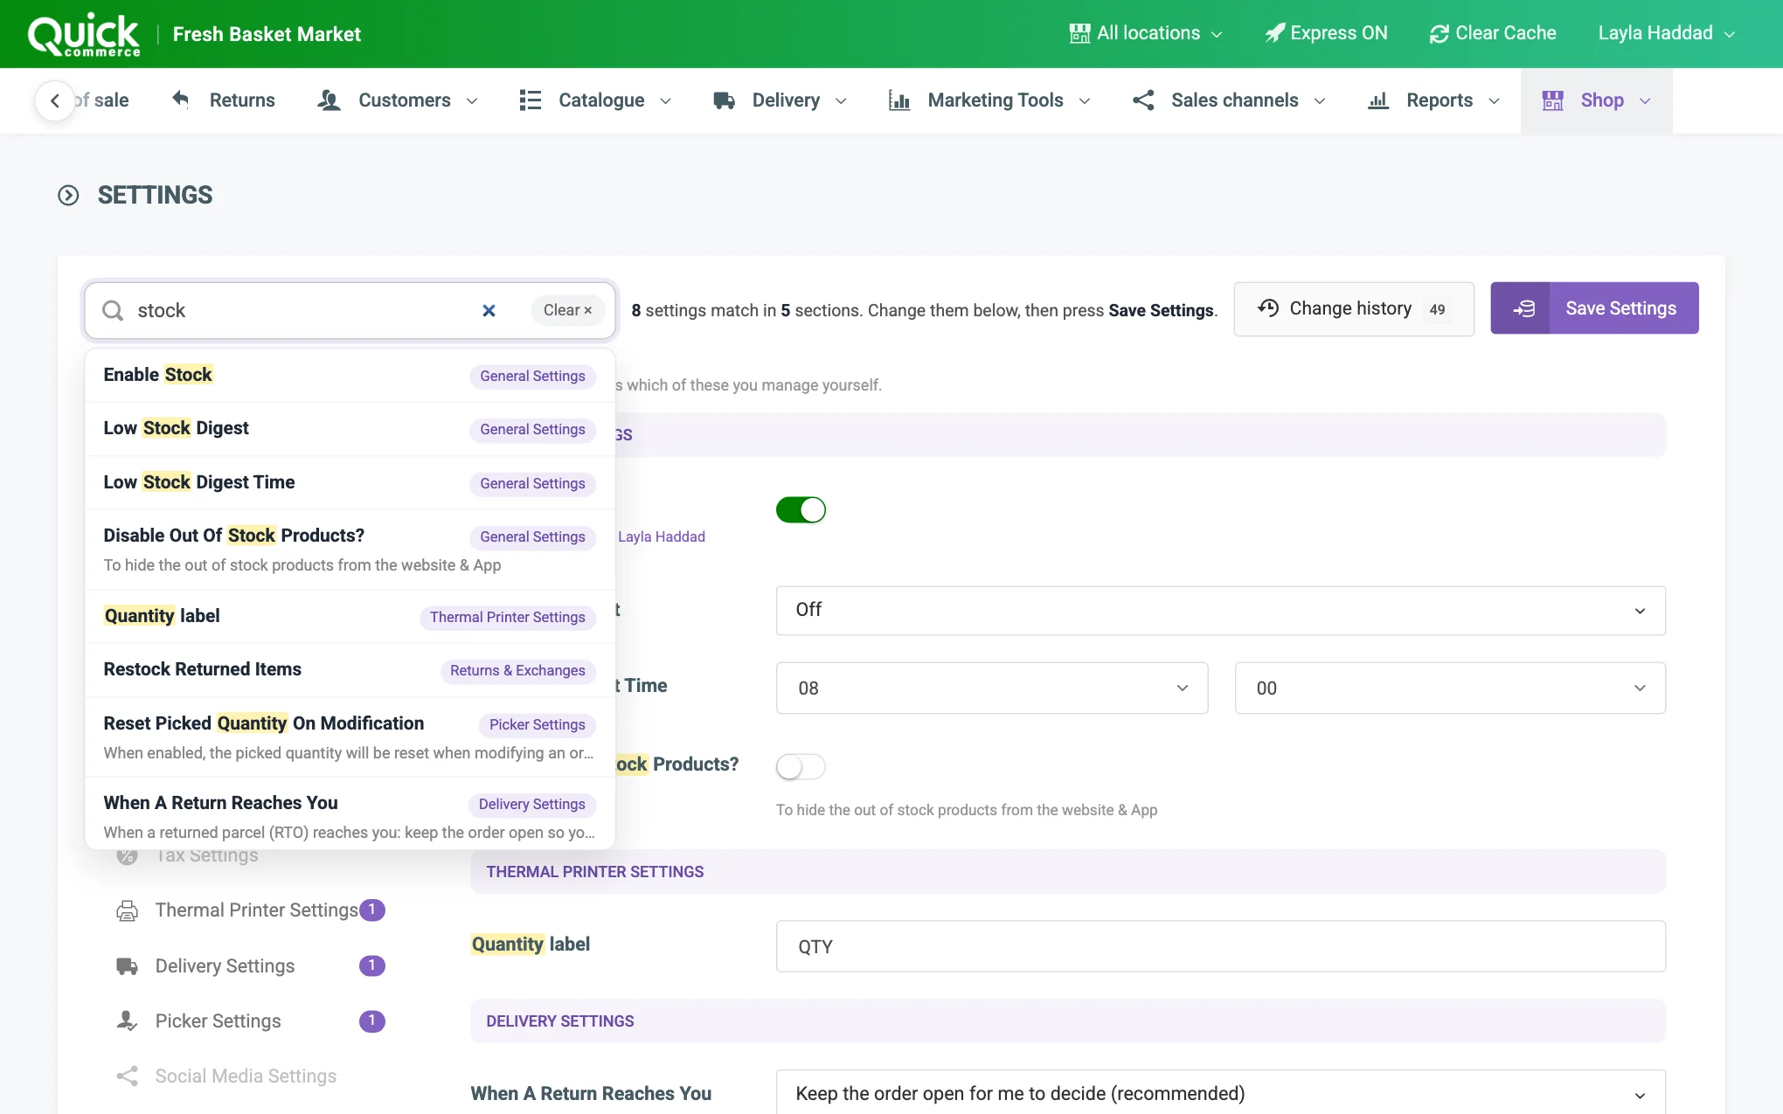1783x1114 pixels.
Task: Select Restock Returned Items search result
Action: coord(350,670)
